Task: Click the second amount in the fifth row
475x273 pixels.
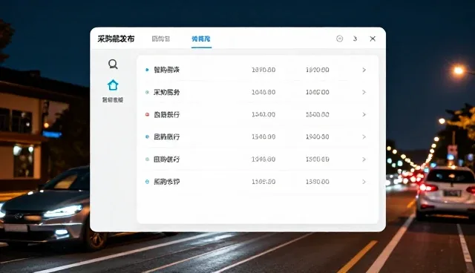Action: coord(317,159)
